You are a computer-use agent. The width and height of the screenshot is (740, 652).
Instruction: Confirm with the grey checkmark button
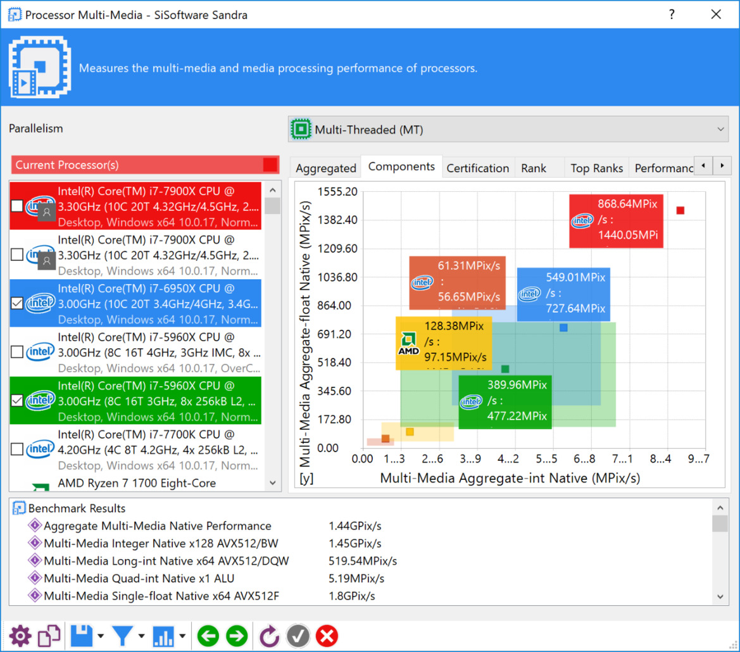298,636
